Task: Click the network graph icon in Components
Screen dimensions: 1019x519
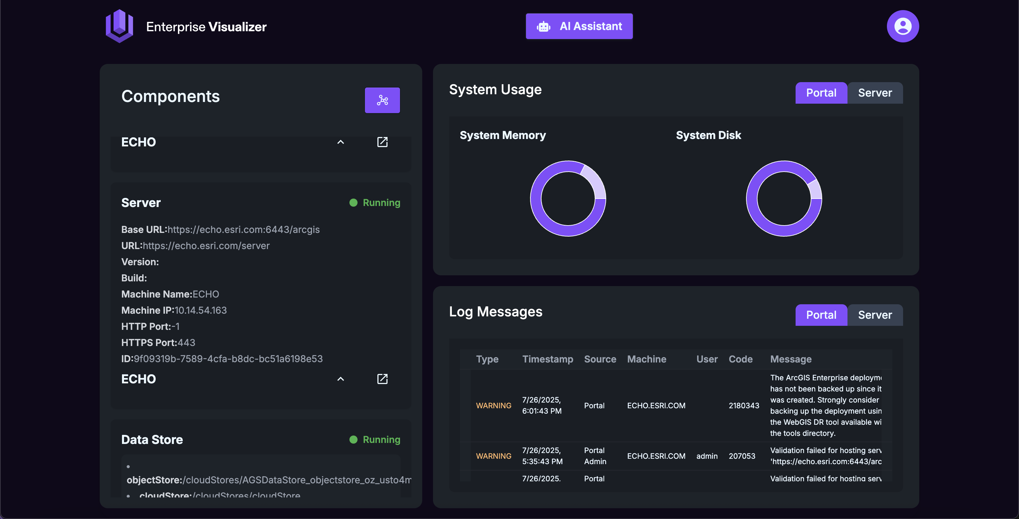Action: point(382,100)
